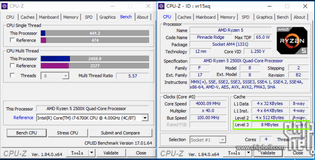315x160 pixels.
Task: Click Tools button in CPU window
Action: [x=234, y=153]
